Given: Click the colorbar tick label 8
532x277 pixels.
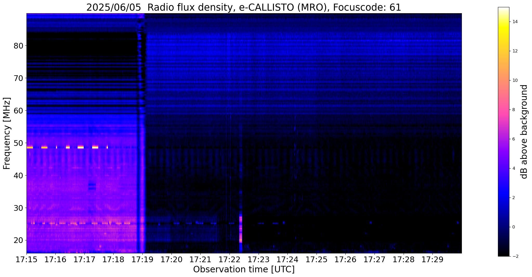Looking at the screenshot, I should point(513,110).
